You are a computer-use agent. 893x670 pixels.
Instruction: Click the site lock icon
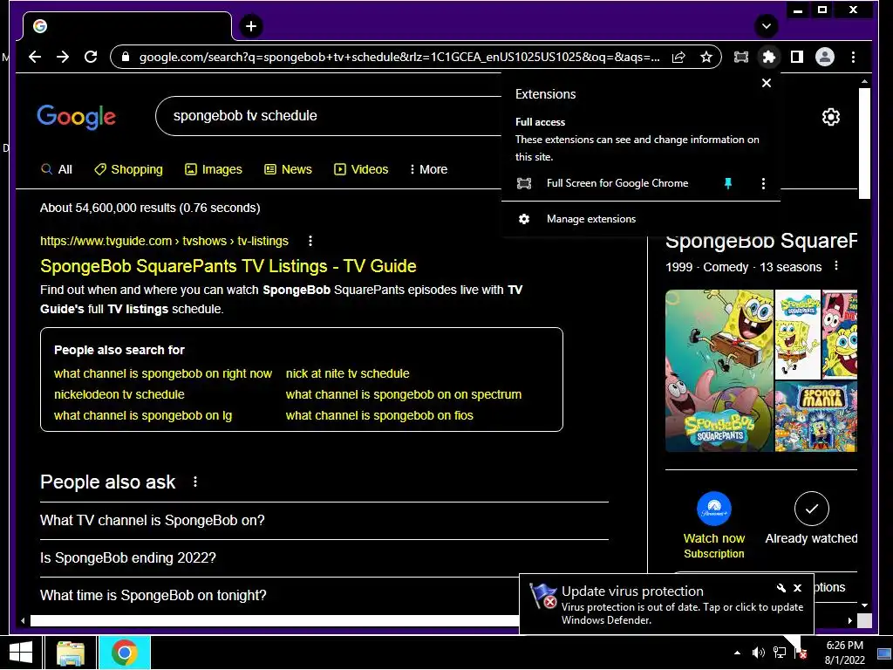coord(126,57)
